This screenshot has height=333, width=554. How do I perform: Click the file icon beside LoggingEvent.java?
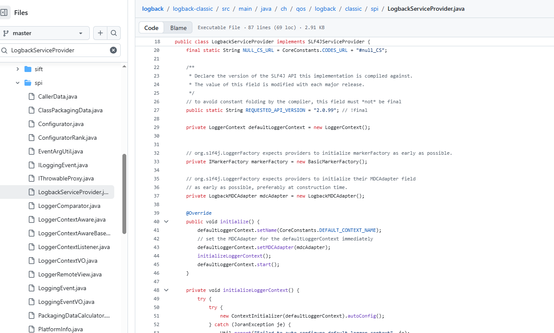click(x=31, y=288)
